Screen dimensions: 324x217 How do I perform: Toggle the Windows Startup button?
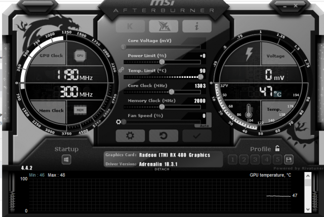[67, 159]
